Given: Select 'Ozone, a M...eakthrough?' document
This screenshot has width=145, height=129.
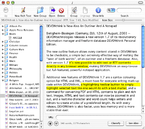Looking at the screenshot, I should [24, 123].
